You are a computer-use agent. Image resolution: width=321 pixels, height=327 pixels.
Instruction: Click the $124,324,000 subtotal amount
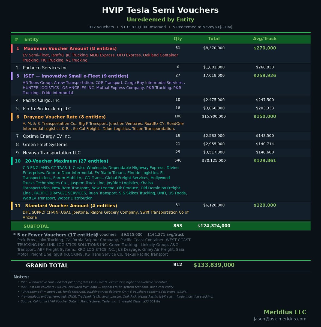click(214, 226)
